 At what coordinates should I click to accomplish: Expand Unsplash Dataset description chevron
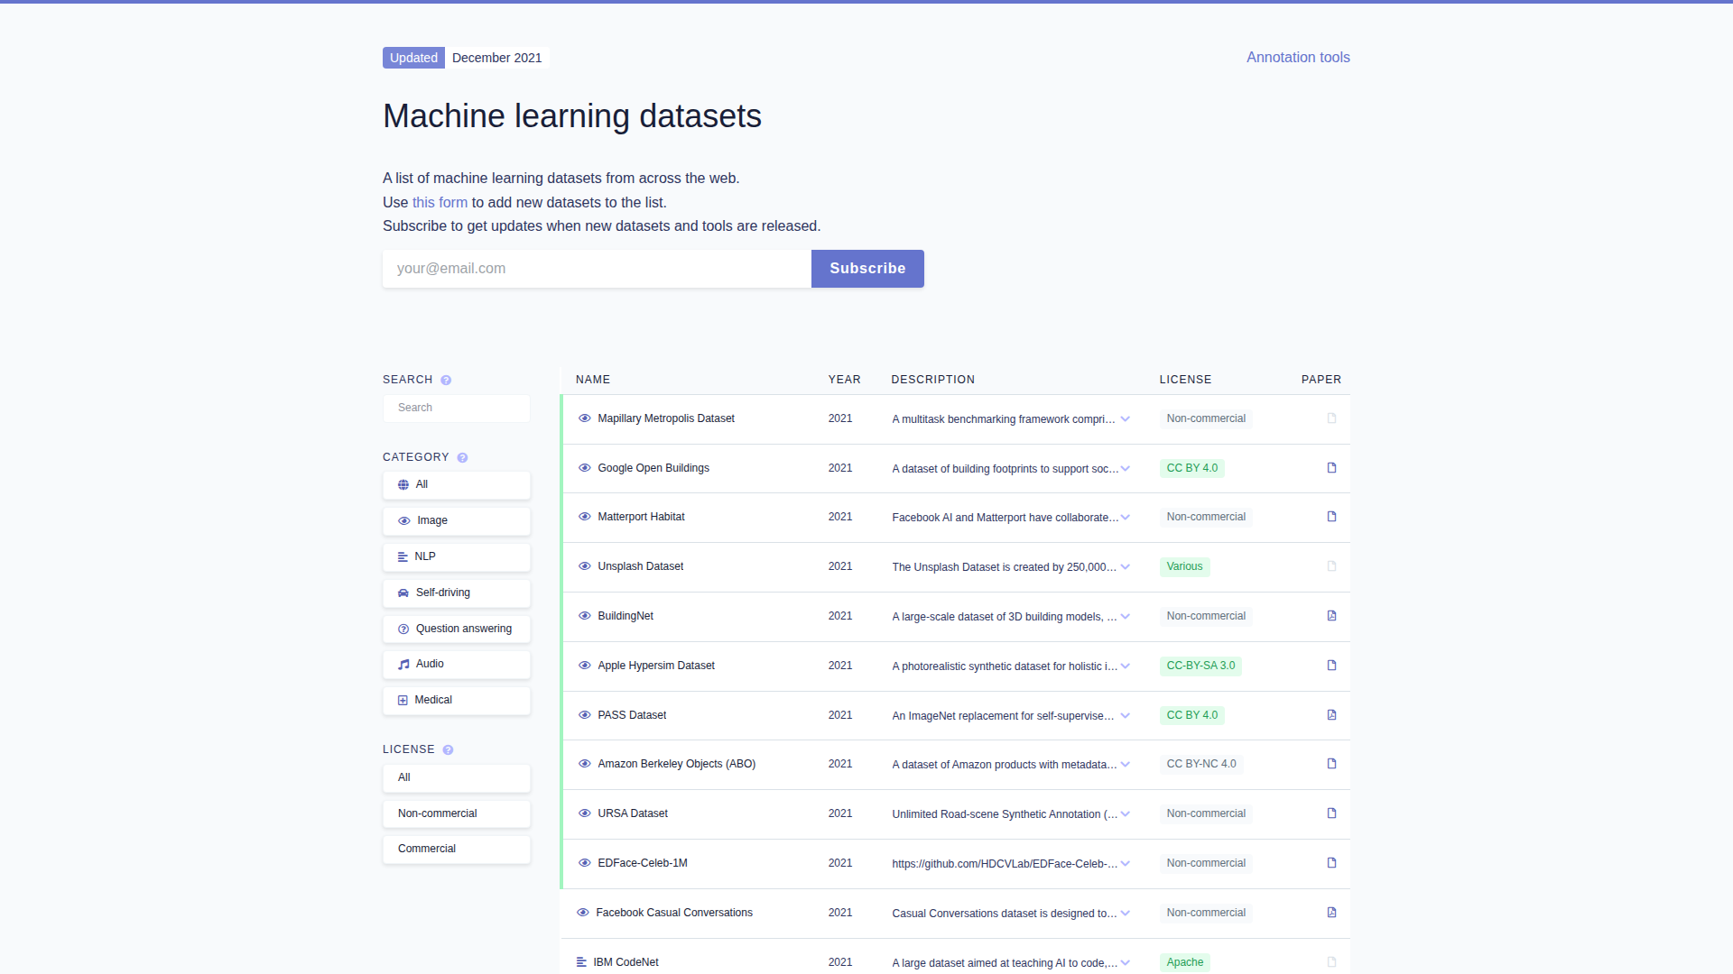click(x=1126, y=566)
